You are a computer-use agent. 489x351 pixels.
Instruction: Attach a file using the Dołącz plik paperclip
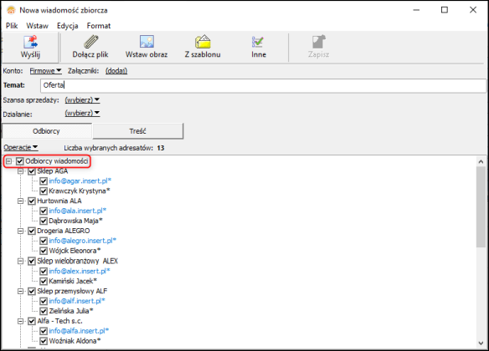[90, 42]
